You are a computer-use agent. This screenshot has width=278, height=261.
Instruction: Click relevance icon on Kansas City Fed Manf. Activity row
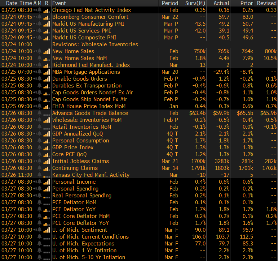click(46, 175)
